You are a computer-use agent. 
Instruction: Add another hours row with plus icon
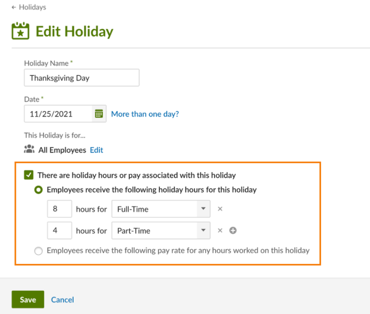coord(233,231)
